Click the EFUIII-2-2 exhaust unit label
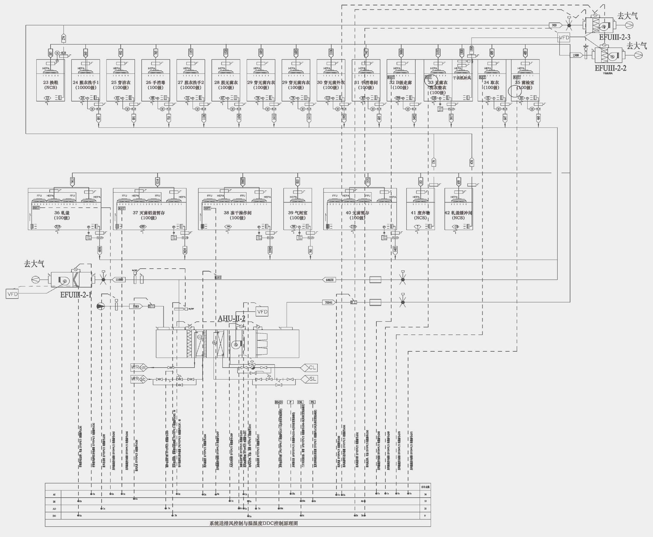The width and height of the screenshot is (653, 537). click(x=610, y=68)
